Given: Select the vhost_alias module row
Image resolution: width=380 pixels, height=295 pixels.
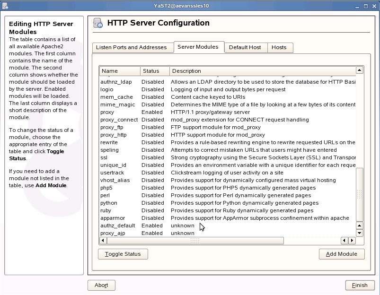Looking at the screenshot, I should (x=228, y=180).
